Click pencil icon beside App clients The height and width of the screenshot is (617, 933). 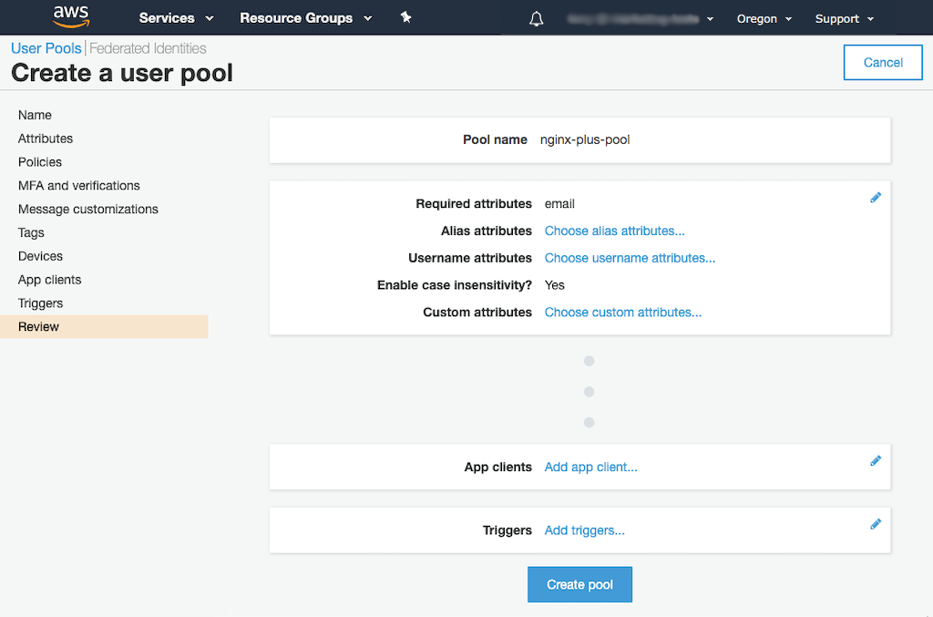tap(876, 461)
